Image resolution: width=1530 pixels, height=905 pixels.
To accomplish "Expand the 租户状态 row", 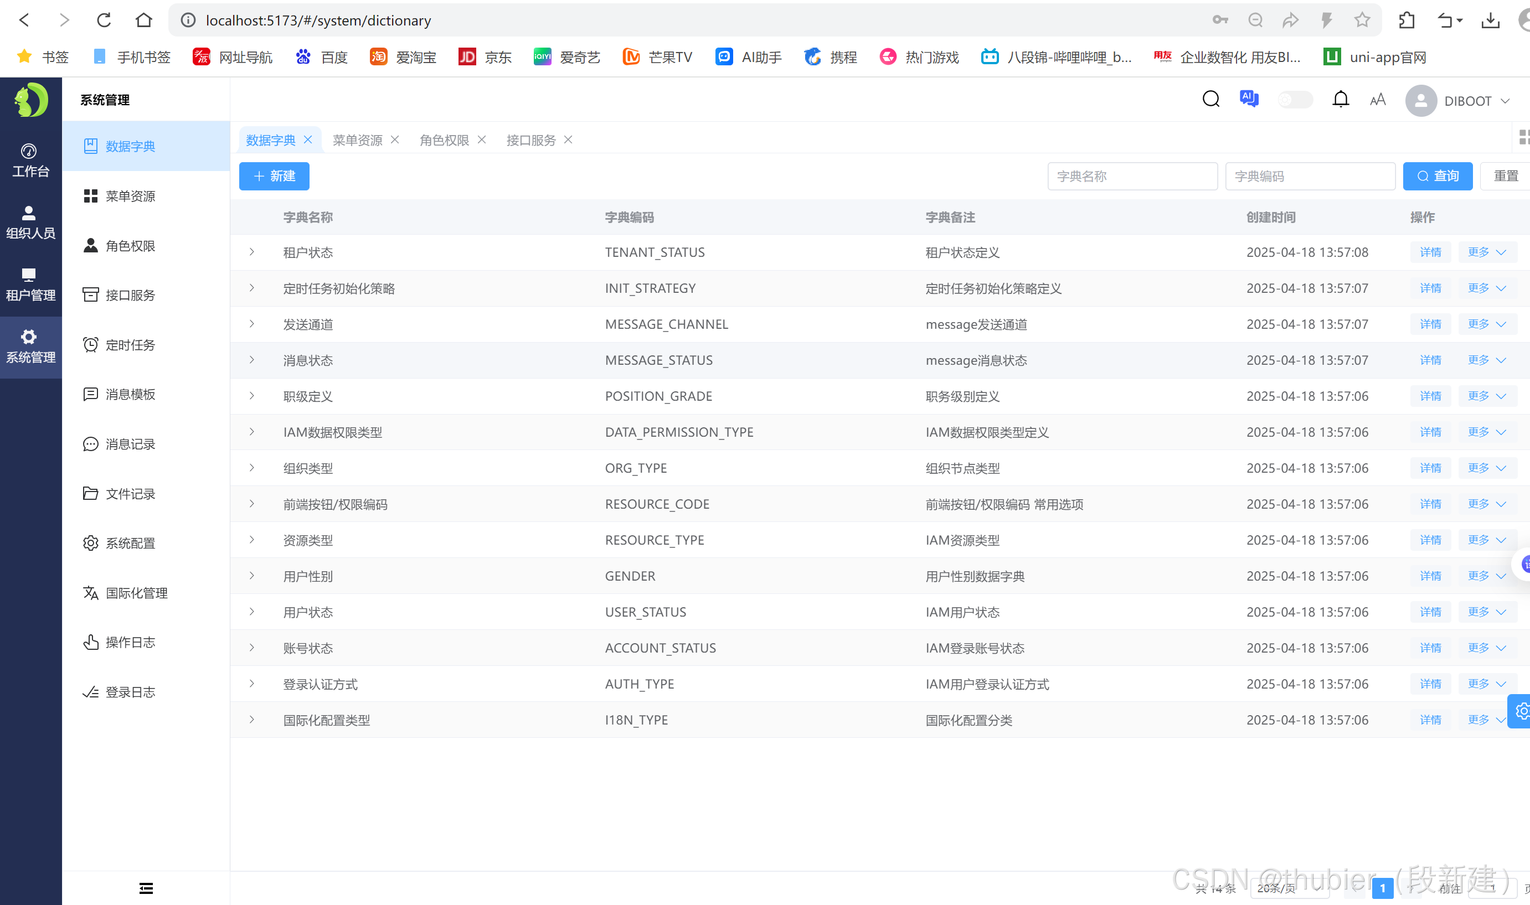I will 251,252.
